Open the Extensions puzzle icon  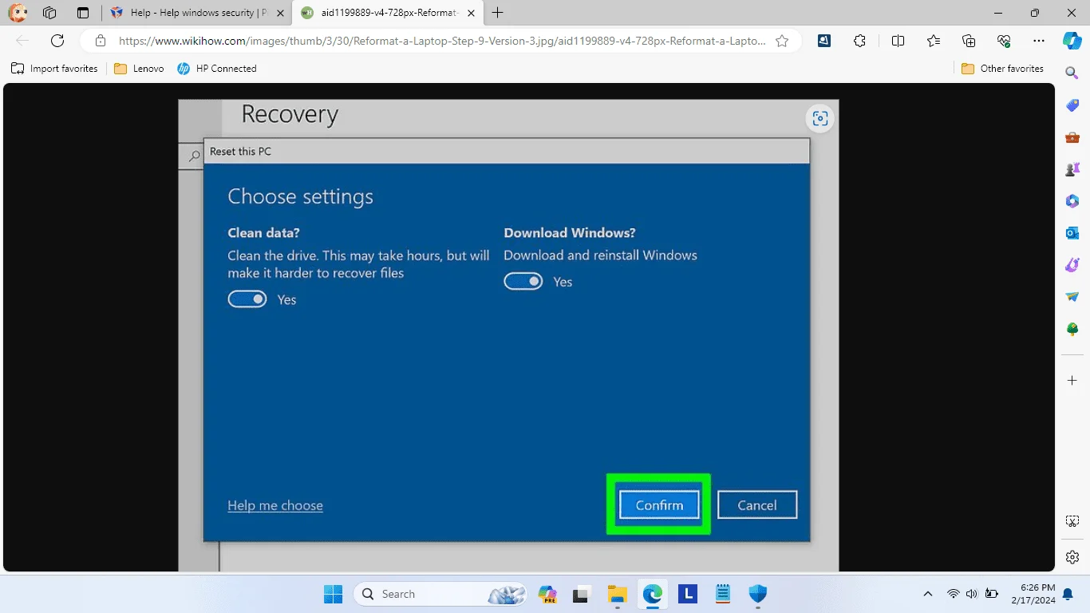pos(859,41)
